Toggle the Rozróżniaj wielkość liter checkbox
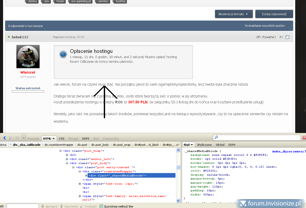Screen dimensions: 306x208 [x=101, y=206]
